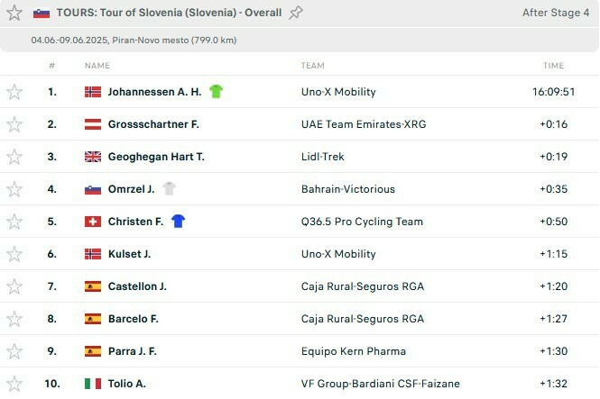Click the NAME column header
This screenshot has width=600, height=399.
pos(97,66)
